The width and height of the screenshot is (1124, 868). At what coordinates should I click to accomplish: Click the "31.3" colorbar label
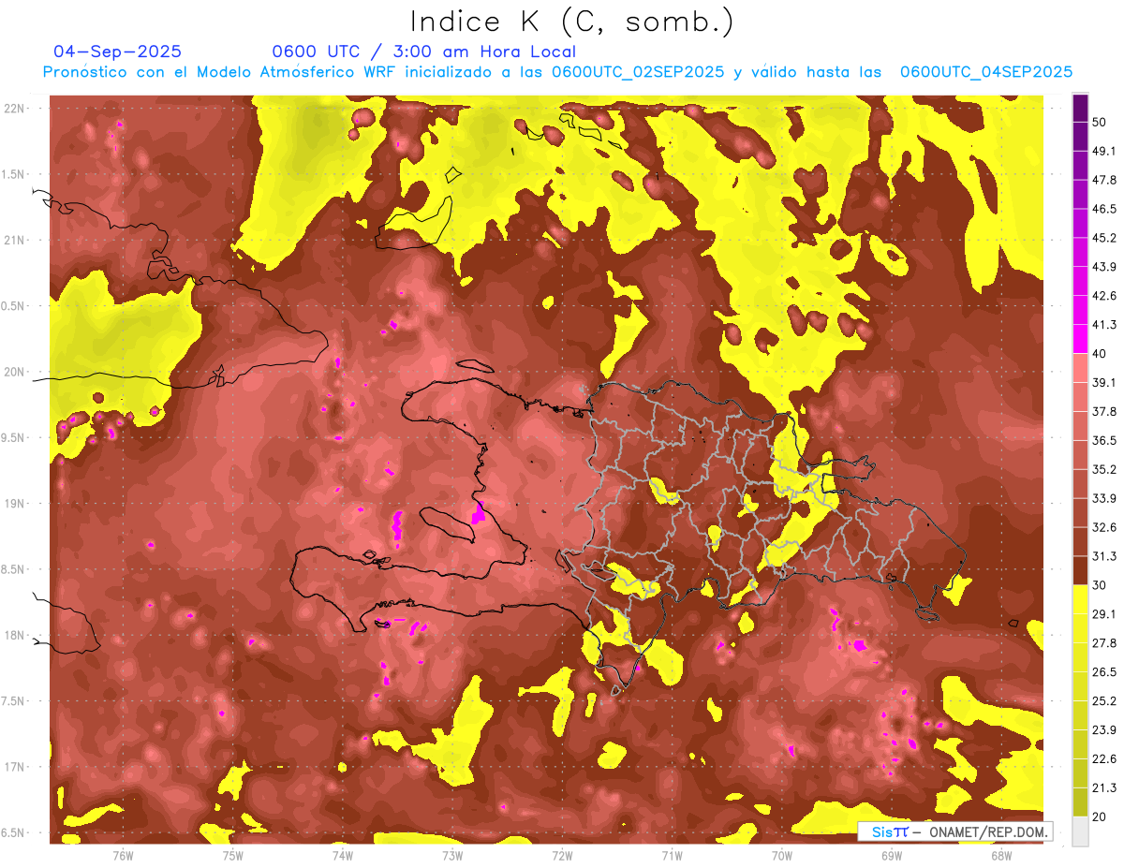tap(1103, 556)
